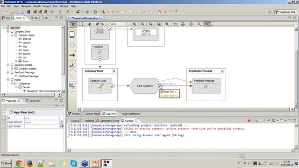This screenshot has height=168, width=299.
Task: Collapse the Companies tree node
Action: [x=12, y=84]
